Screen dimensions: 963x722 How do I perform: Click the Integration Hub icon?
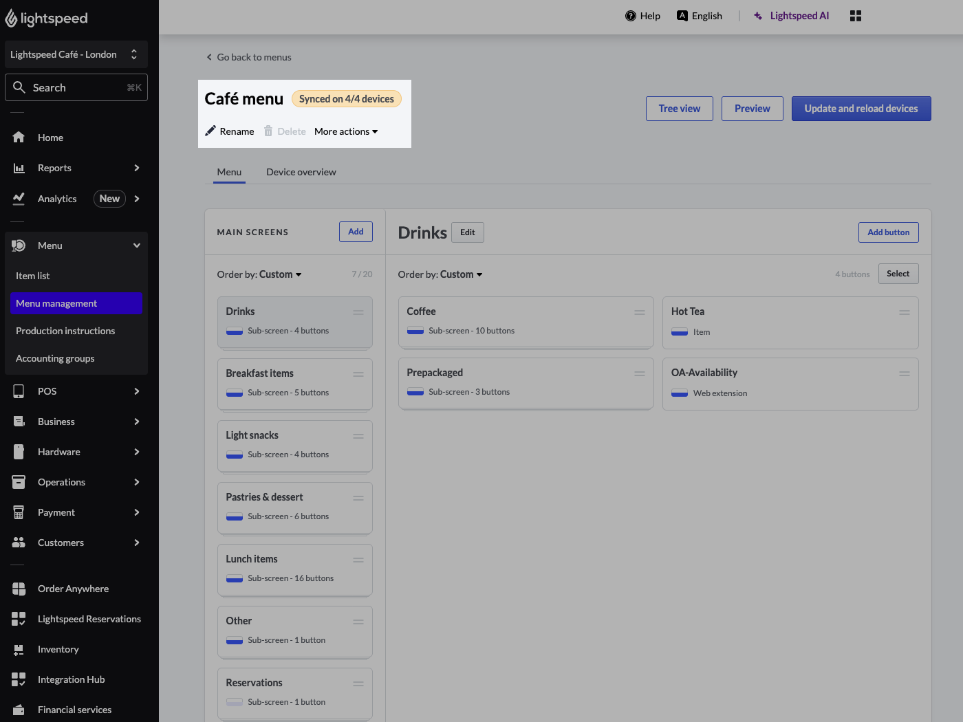point(19,679)
